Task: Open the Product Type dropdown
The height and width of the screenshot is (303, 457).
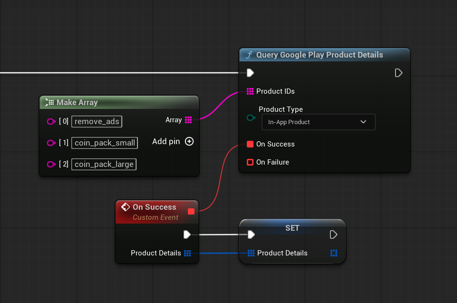Action: tap(318, 122)
